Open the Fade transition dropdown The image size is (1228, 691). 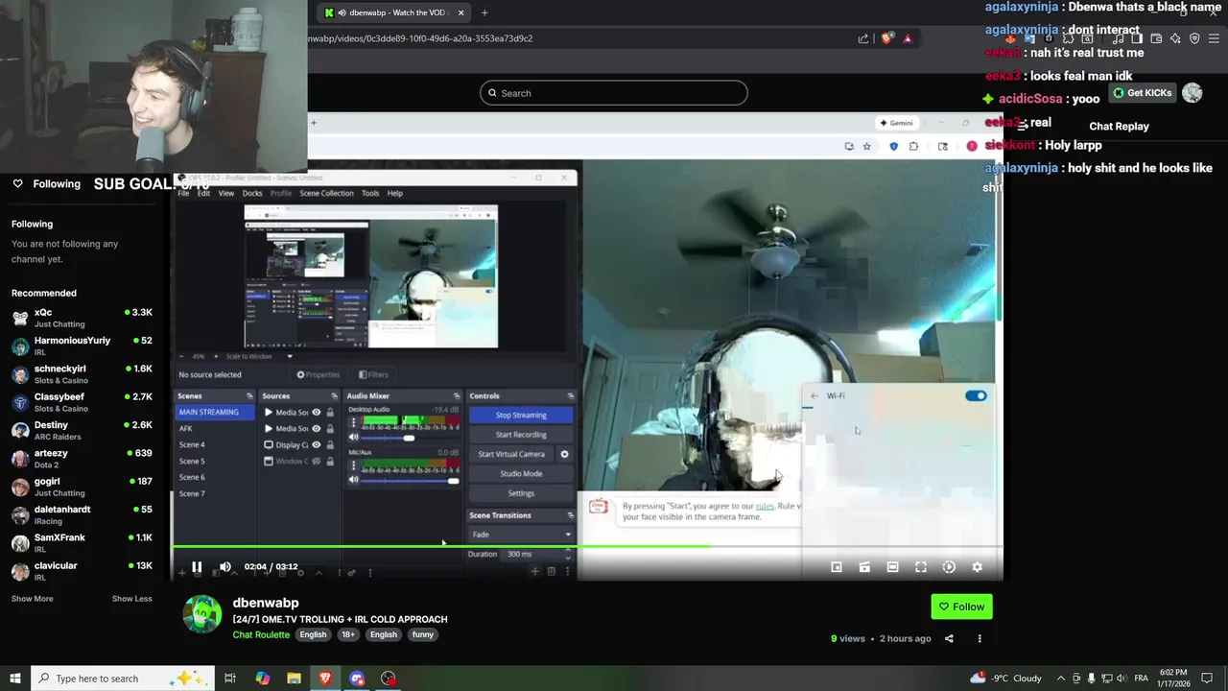click(x=521, y=535)
